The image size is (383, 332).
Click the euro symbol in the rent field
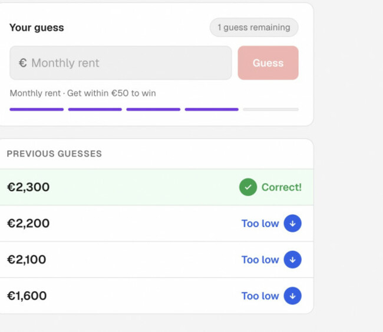pos(23,63)
